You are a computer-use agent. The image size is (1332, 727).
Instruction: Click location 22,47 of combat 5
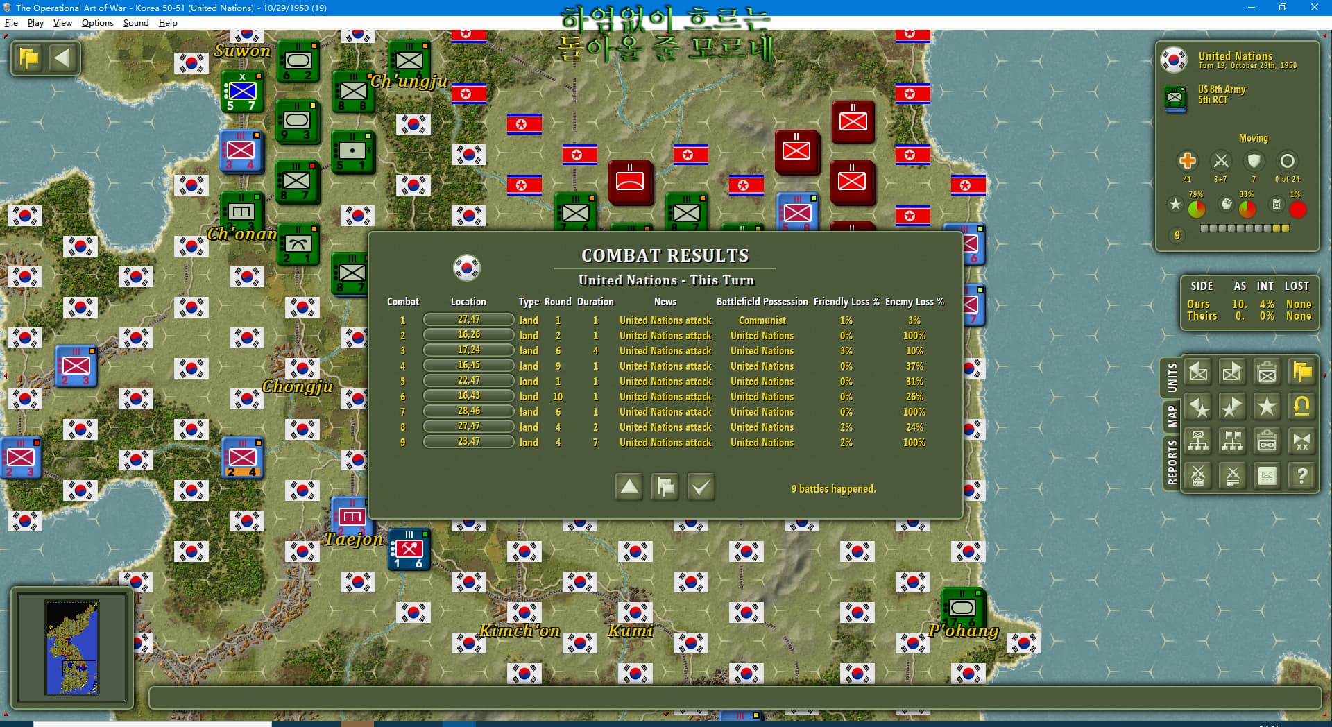pyautogui.click(x=468, y=381)
